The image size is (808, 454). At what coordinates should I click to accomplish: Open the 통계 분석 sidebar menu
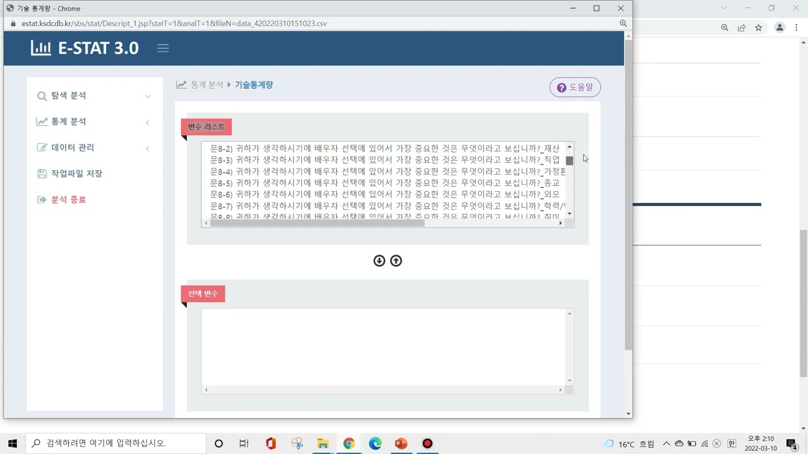[x=69, y=122]
